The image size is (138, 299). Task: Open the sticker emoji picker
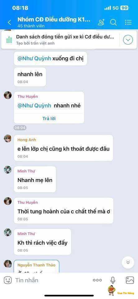pos(8,280)
